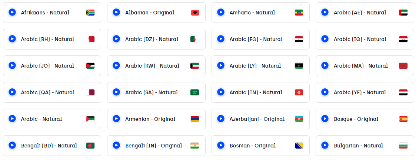Play the Arabic (BH) - Natural sample
The height and width of the screenshot is (160, 419).
[12, 39]
